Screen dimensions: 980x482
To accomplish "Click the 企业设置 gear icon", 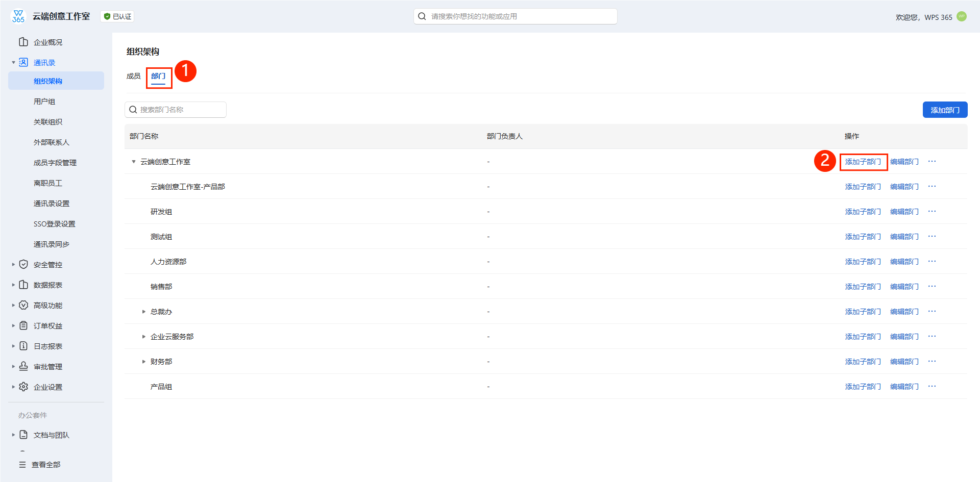I will click(x=23, y=387).
